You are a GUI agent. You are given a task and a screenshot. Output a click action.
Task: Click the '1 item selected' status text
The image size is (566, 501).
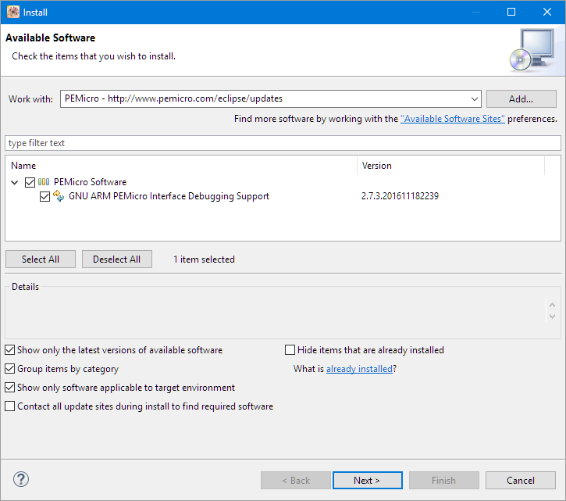tap(204, 259)
